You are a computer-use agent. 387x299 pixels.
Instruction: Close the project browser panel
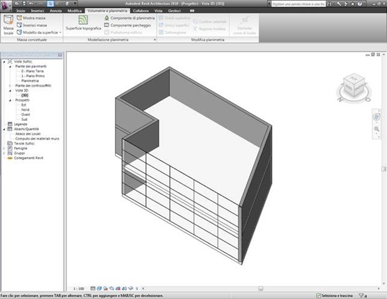click(60, 55)
